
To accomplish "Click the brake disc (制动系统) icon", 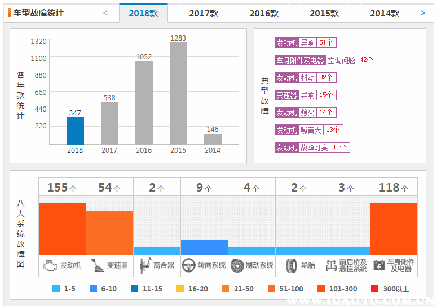I will (237, 265).
